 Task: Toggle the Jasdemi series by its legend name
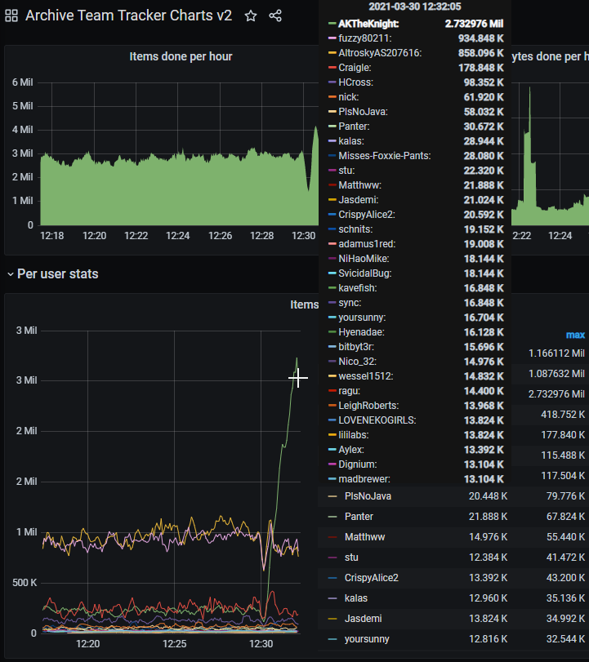(363, 619)
